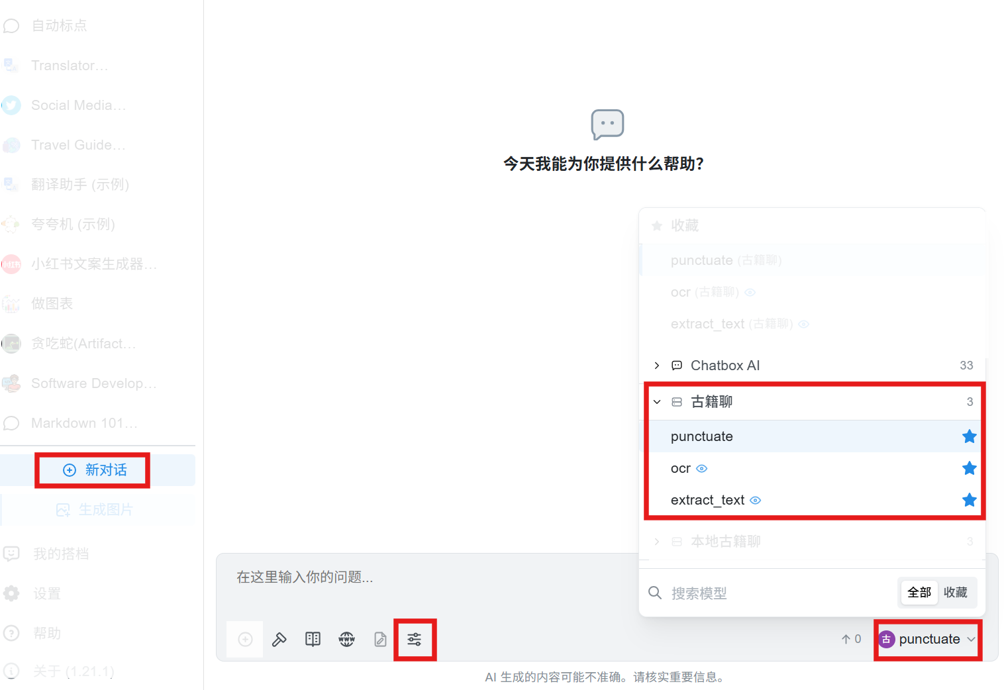Click the plus attach icon in input toolbar
Image resolution: width=1004 pixels, height=690 pixels.
coord(245,639)
